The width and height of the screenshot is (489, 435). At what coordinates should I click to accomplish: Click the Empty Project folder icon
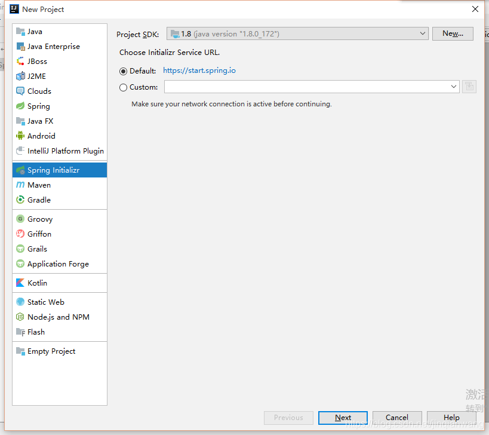pyautogui.click(x=20, y=351)
